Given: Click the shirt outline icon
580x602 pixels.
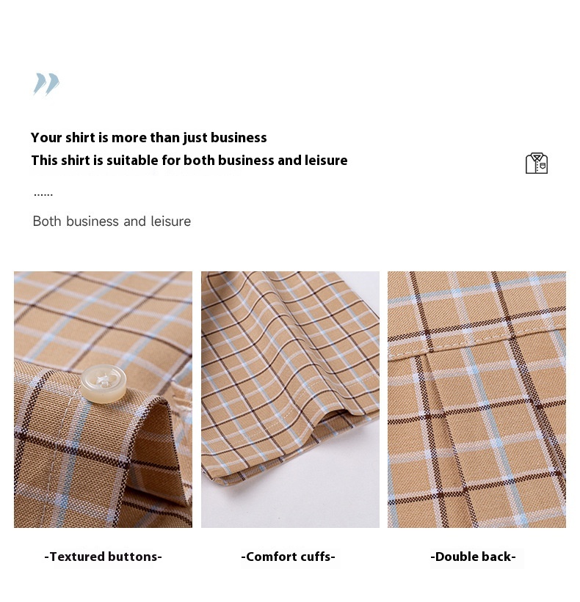Looking at the screenshot, I should point(537,164).
